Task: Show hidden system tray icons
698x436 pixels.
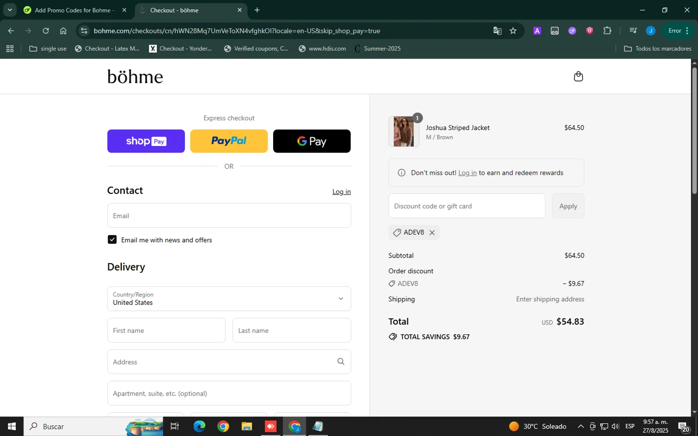Action: (x=580, y=426)
